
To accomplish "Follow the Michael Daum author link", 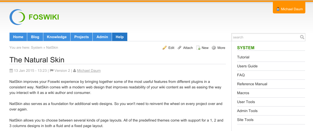I will coord(89,70).
